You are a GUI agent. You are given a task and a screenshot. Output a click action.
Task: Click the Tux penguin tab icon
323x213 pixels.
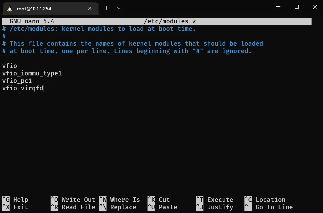click(10, 8)
